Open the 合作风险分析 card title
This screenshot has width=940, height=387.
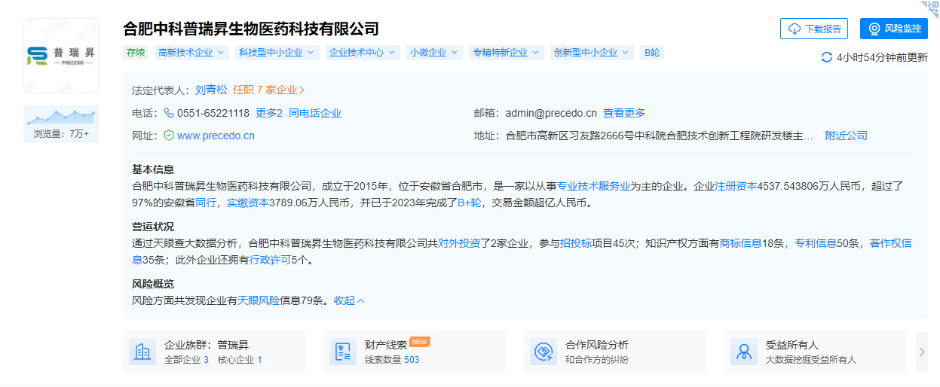597,345
